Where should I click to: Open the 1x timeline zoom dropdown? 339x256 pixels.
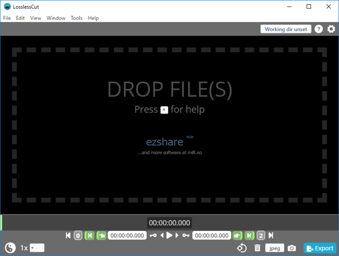[x=37, y=248]
